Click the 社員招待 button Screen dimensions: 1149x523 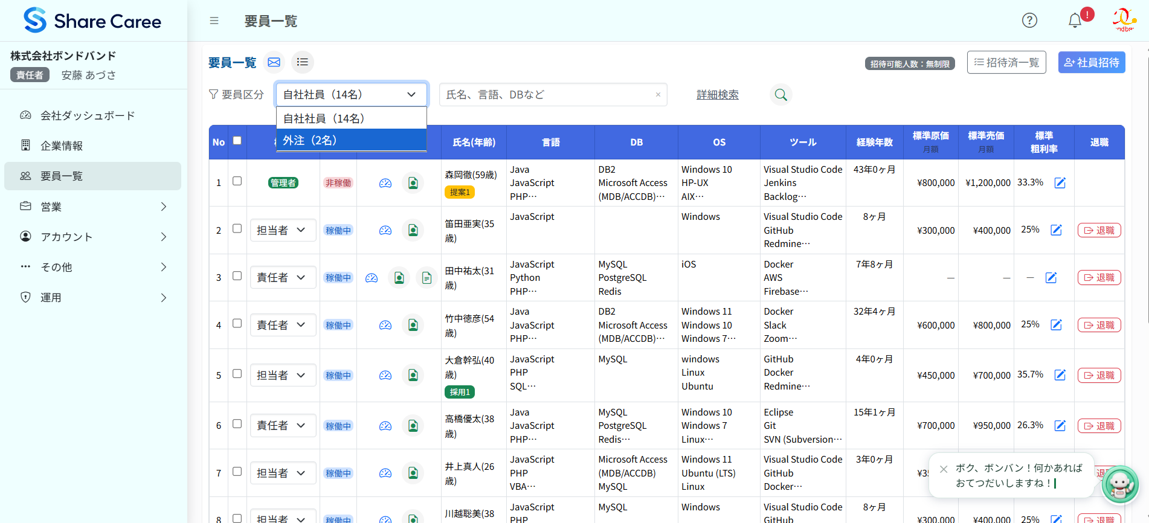coord(1092,62)
